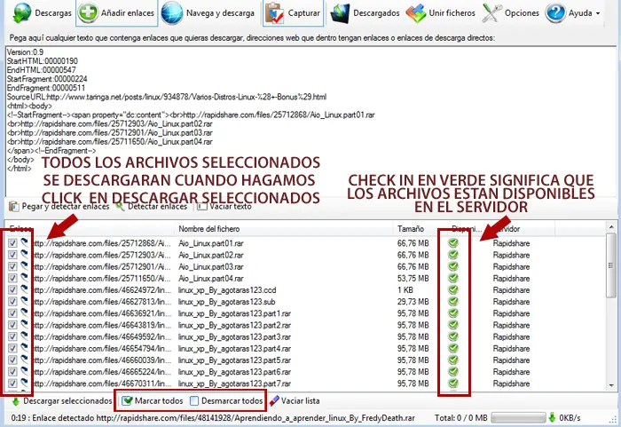Click the Detectar enlaces magnifier icon
The width and height of the screenshot is (621, 427).
pyautogui.click(x=120, y=206)
